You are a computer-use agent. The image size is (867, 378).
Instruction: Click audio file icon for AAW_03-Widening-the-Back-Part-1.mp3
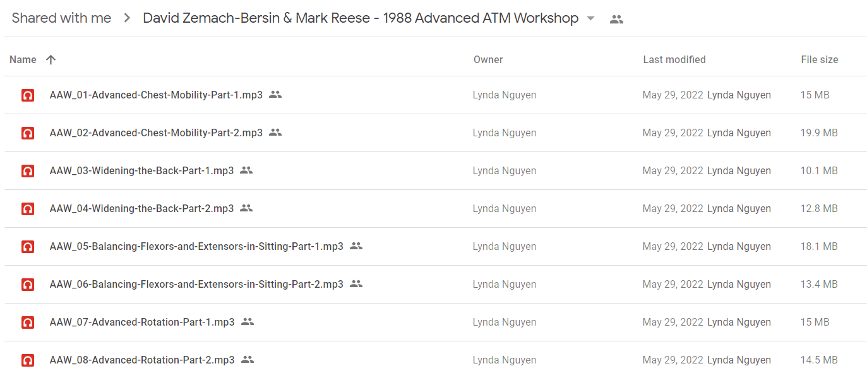point(28,171)
